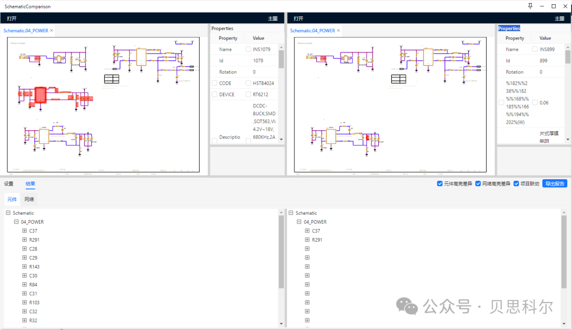Viewport: 572px width, 330px height.
Task: Click left tree scrollbar down arrow
Action: coord(281,324)
